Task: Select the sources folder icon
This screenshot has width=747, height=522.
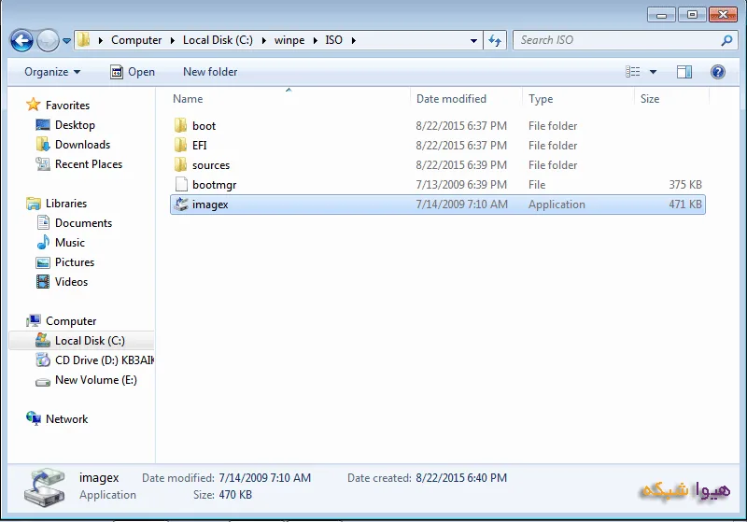Action: coord(180,164)
